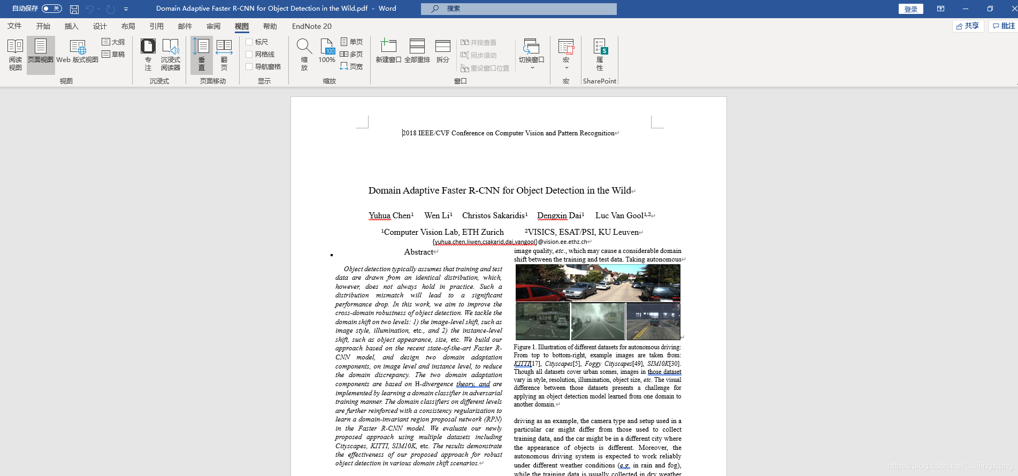Open the Zoom dialog (缩放 magnifier)
Screen dimensions: 1018x476
304,55
